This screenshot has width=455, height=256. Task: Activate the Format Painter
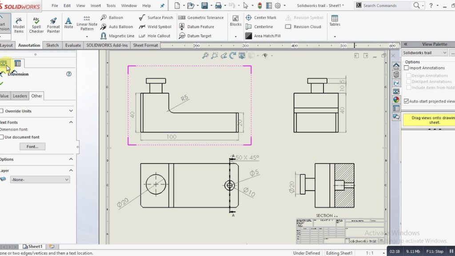point(53,25)
